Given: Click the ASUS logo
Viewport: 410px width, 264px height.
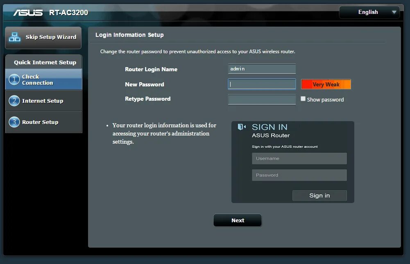Looking at the screenshot, I should (x=28, y=13).
